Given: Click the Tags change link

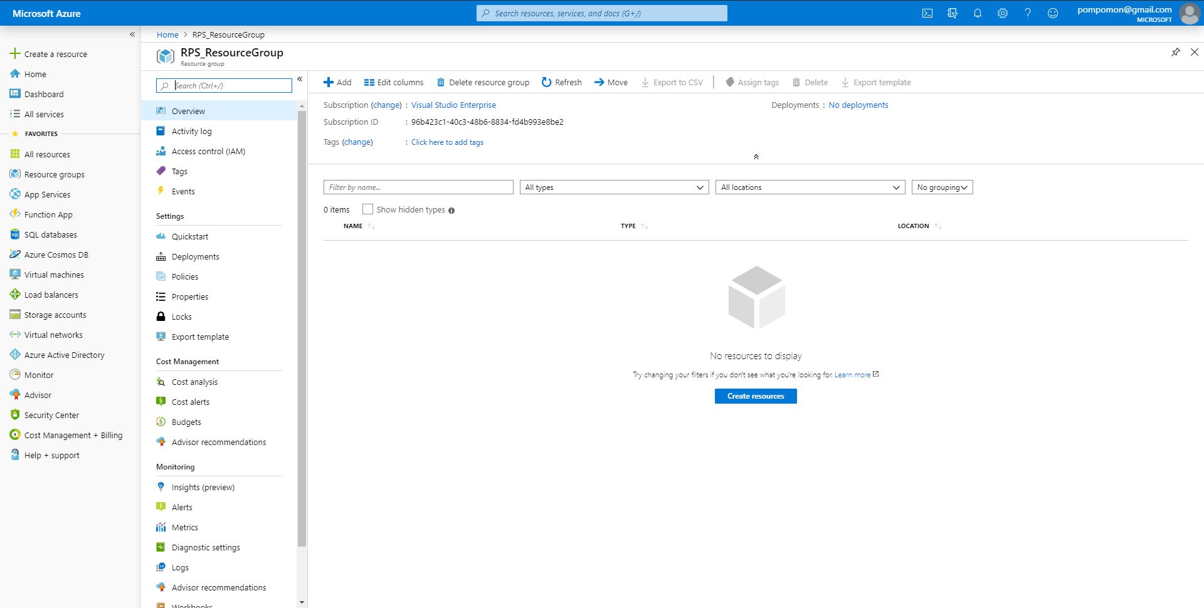Looking at the screenshot, I should pos(357,142).
